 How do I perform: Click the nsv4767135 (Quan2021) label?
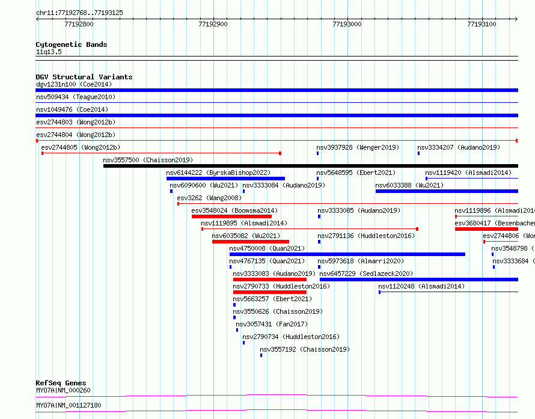[267, 261]
